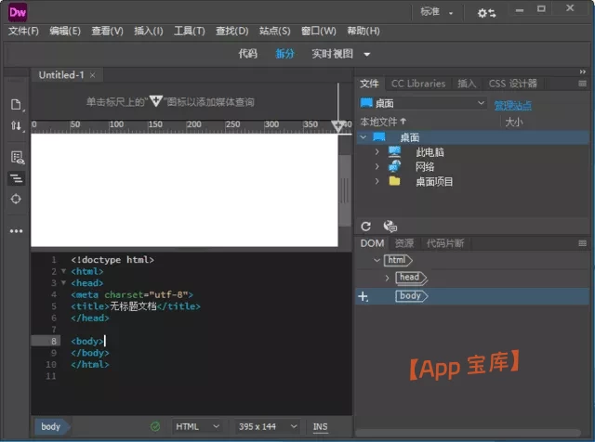Close the Untitled-1 document tab

tap(93, 75)
